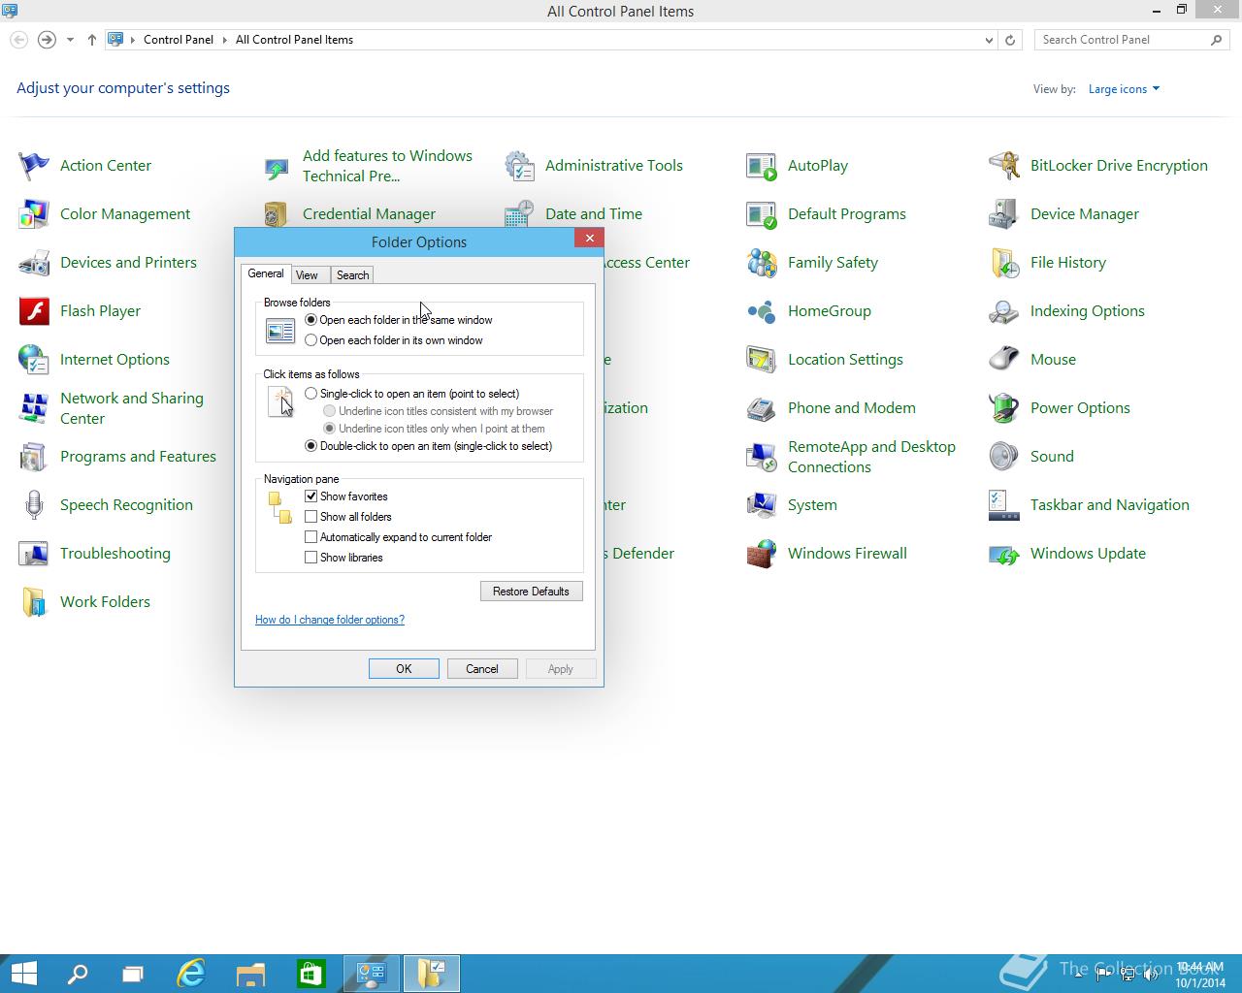Open Credential Manager link
The width and height of the screenshot is (1242, 993).
click(x=369, y=214)
